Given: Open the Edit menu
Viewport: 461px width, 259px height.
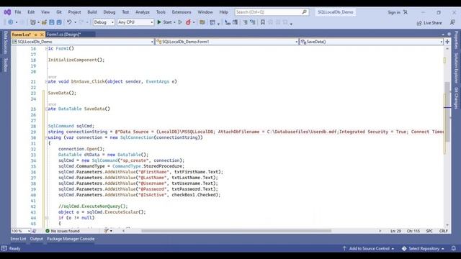Looking at the screenshot, I should (31, 12).
